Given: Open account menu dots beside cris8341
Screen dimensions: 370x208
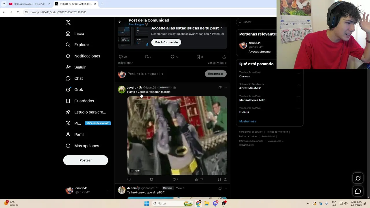Looking at the screenshot, I should point(109,190).
